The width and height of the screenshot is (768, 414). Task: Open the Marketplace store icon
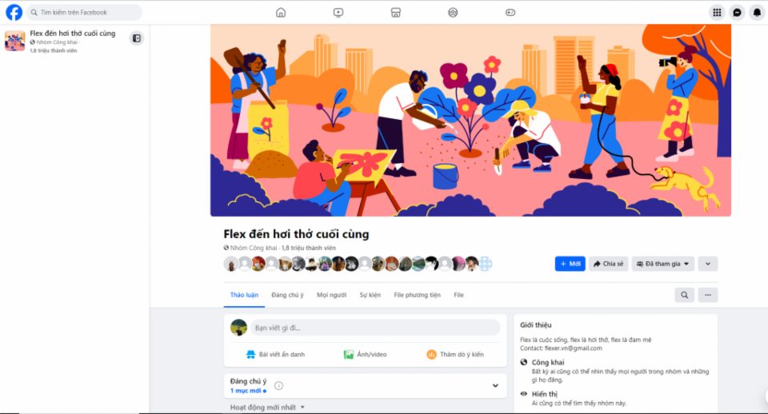tap(396, 12)
